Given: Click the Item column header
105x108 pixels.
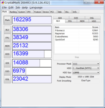Looking at the screenshot, I should click(67, 27).
